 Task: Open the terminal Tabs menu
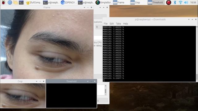point(118,24)
